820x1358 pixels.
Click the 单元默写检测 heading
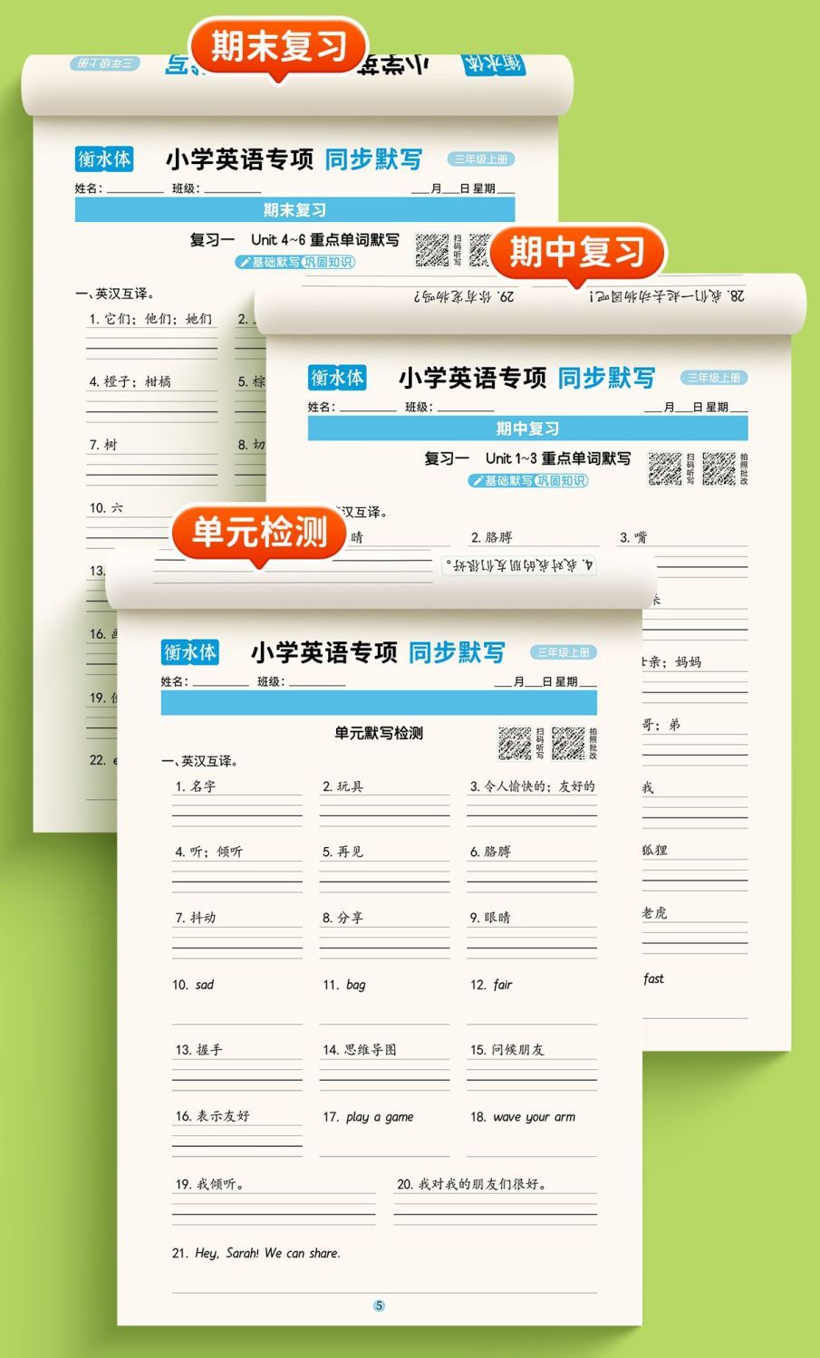coord(379,733)
